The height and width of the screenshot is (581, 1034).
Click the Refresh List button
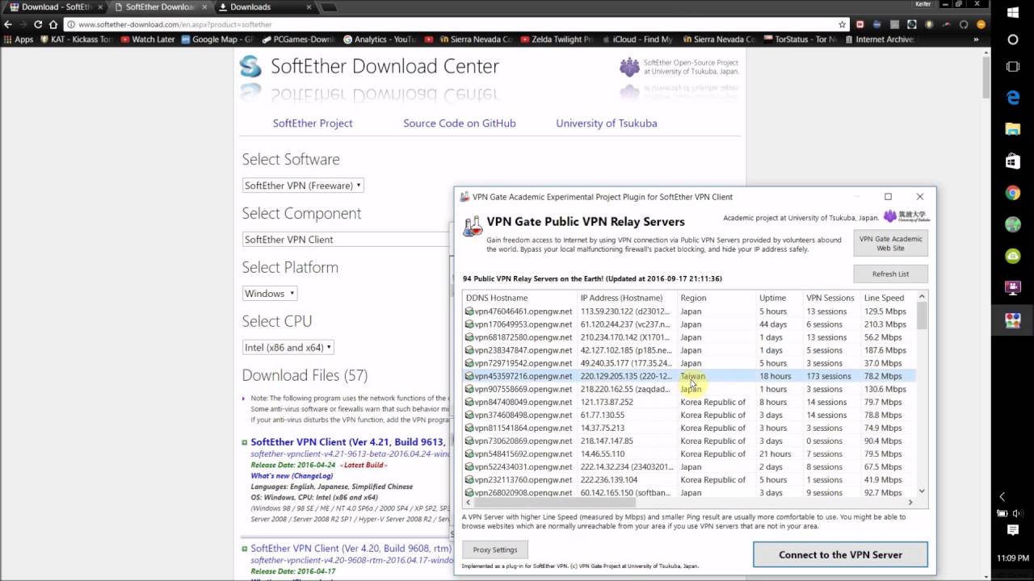pos(890,274)
